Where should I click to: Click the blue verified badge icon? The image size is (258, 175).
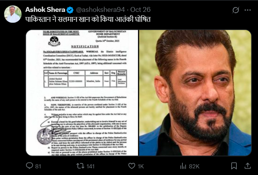[x=70, y=10]
